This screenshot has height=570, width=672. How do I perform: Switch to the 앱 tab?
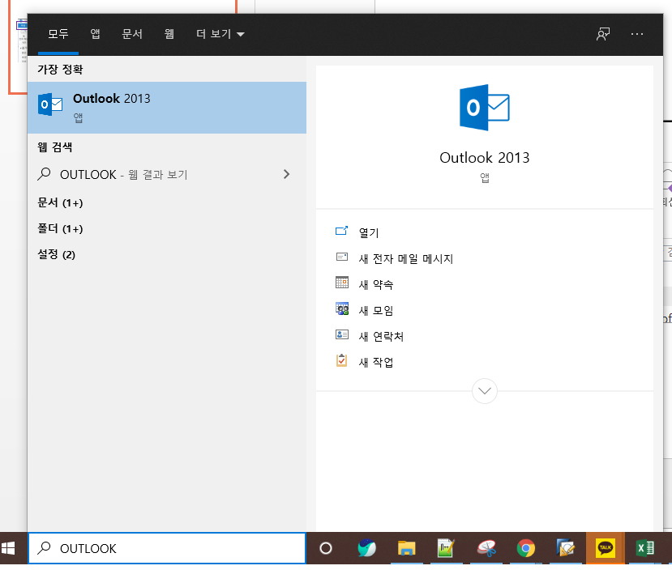(x=95, y=34)
